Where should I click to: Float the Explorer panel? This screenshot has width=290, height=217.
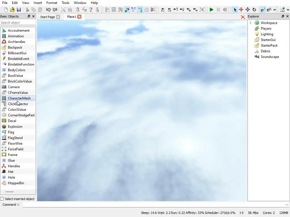point(283,16)
